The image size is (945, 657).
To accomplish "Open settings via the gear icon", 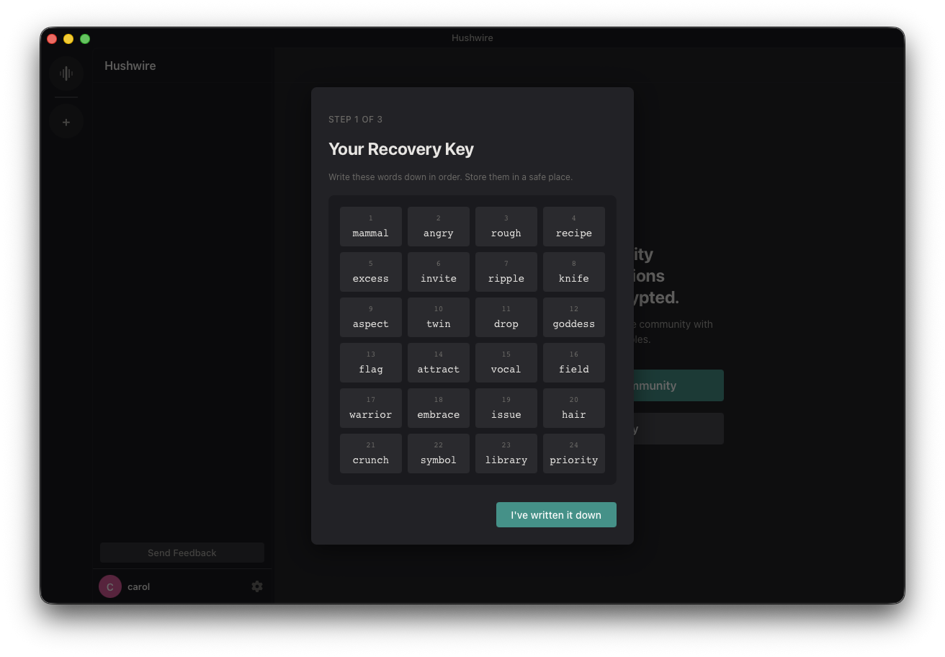I will (257, 586).
